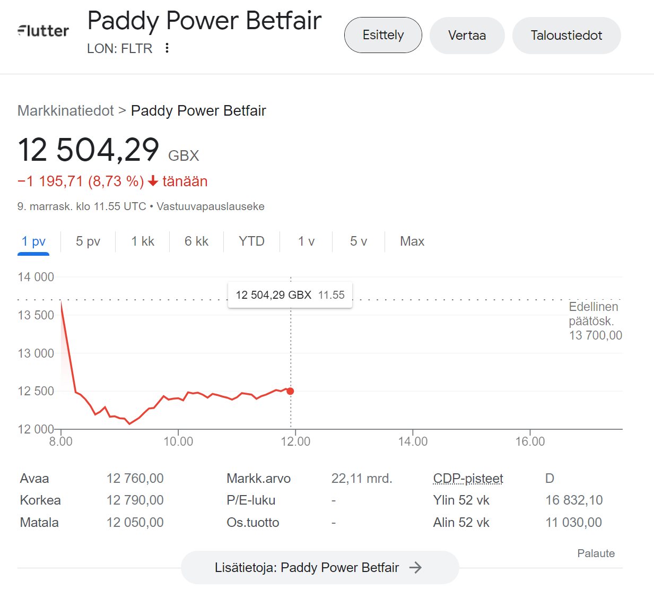Click the CDP-pisteet label

click(468, 479)
